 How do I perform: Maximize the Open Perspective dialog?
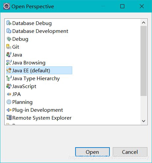point(122,6)
